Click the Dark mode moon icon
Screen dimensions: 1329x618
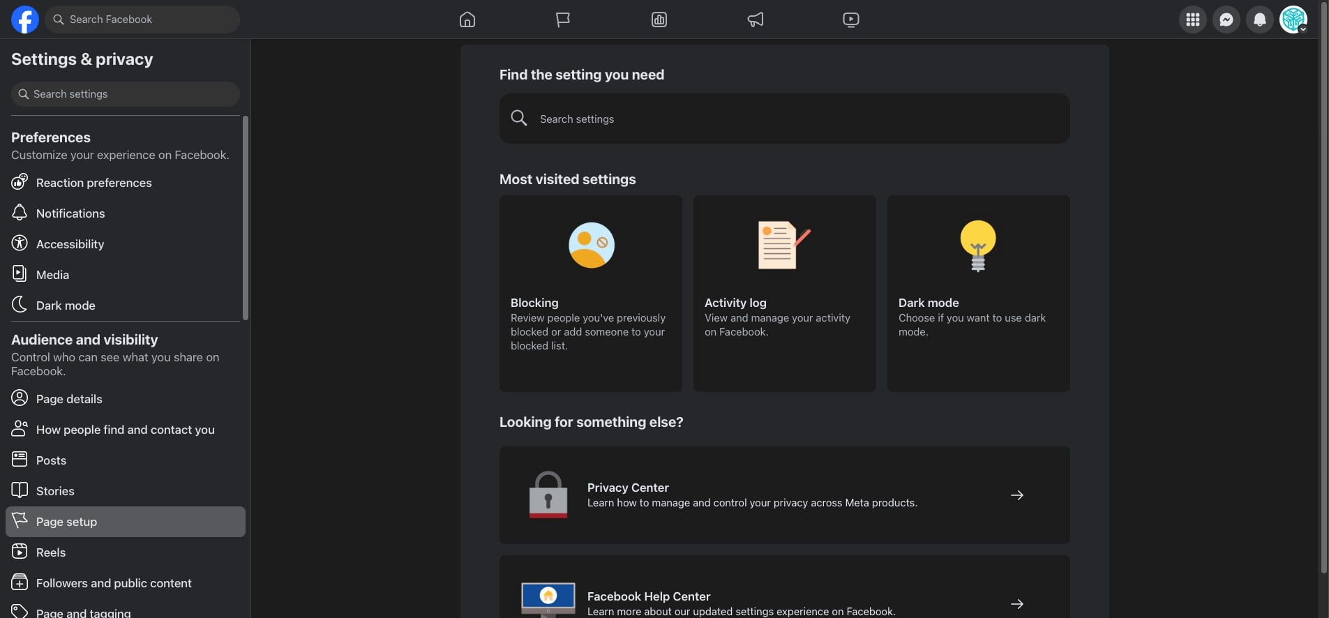(20, 305)
